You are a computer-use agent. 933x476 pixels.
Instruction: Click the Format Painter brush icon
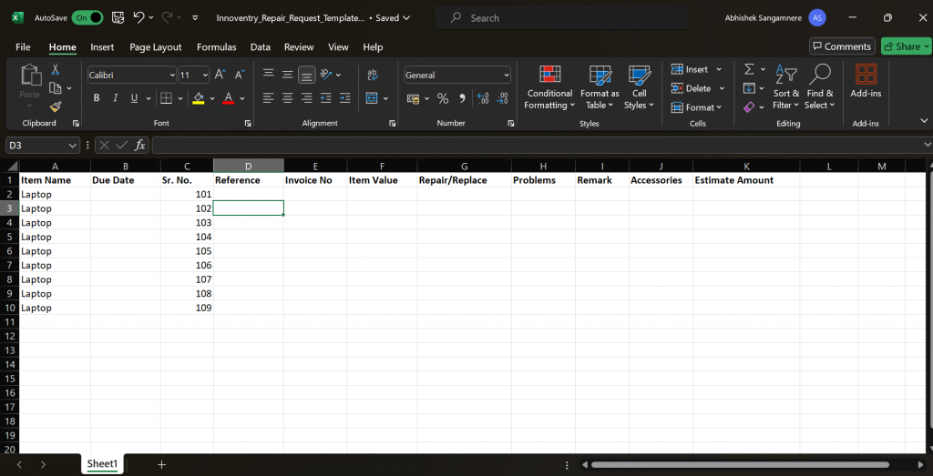point(56,107)
